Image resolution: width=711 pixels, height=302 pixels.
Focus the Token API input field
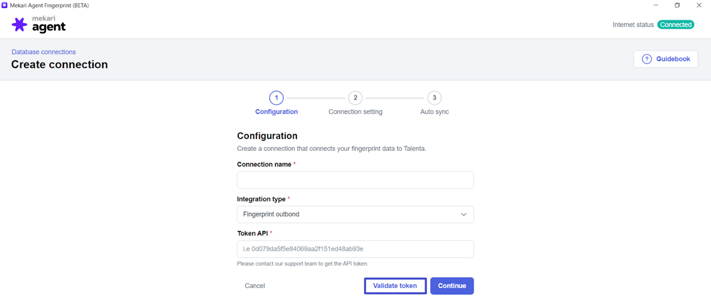(355, 249)
